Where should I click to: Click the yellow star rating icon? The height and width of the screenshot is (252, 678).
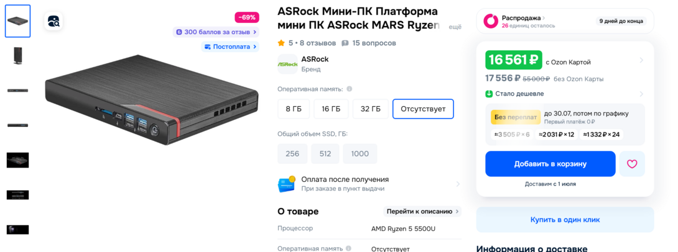pyautogui.click(x=281, y=43)
